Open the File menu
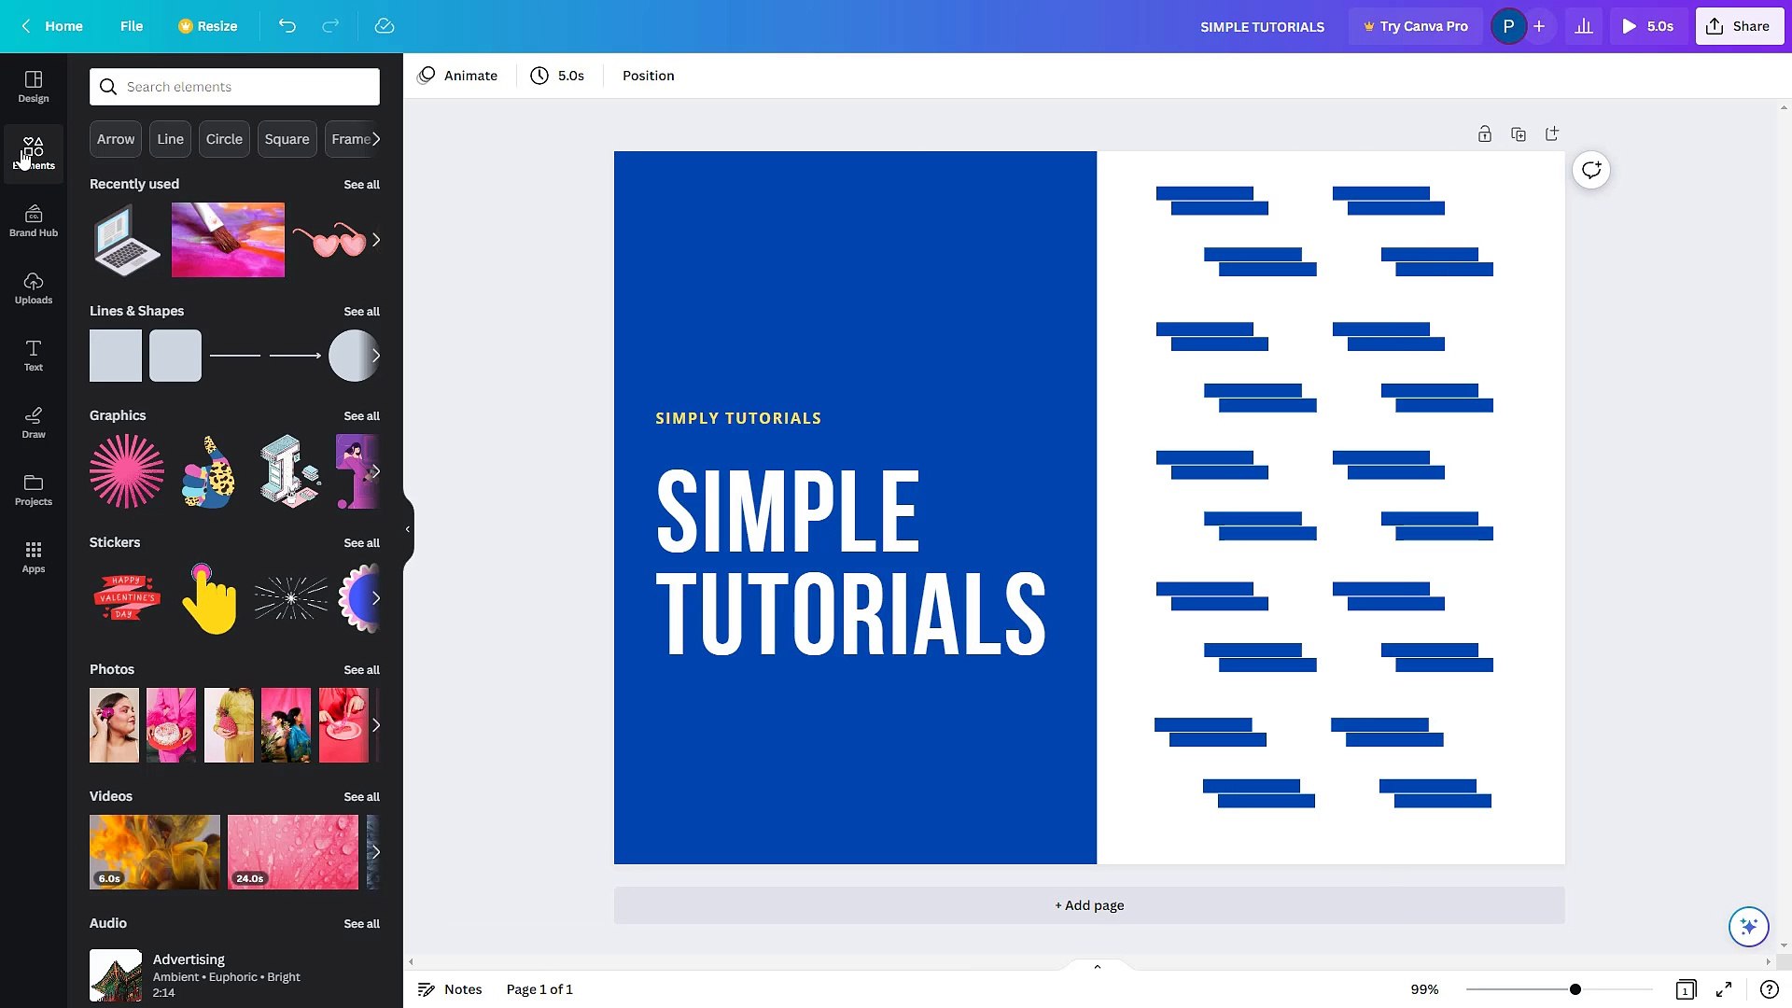The image size is (1792, 1008). [132, 26]
